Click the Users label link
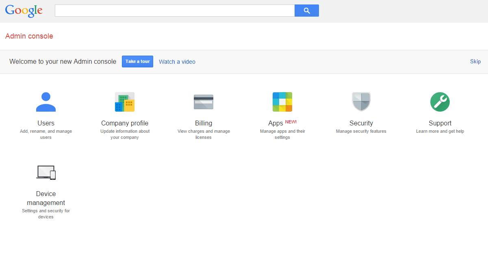 [46, 123]
